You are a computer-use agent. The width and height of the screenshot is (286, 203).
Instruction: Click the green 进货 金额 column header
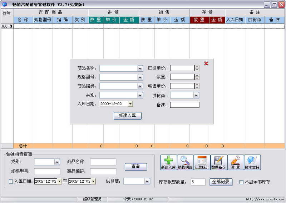129,20
